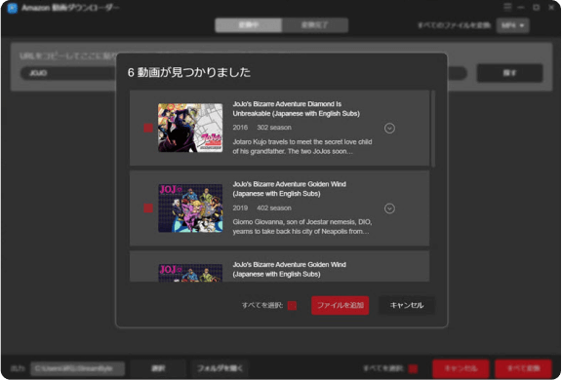Image resolution: width=562 pixels, height=380 pixels.
Task: Close the downloader window
Action: 551,7
